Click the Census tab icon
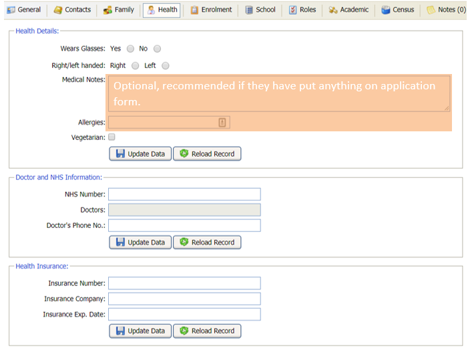 pyautogui.click(x=386, y=10)
